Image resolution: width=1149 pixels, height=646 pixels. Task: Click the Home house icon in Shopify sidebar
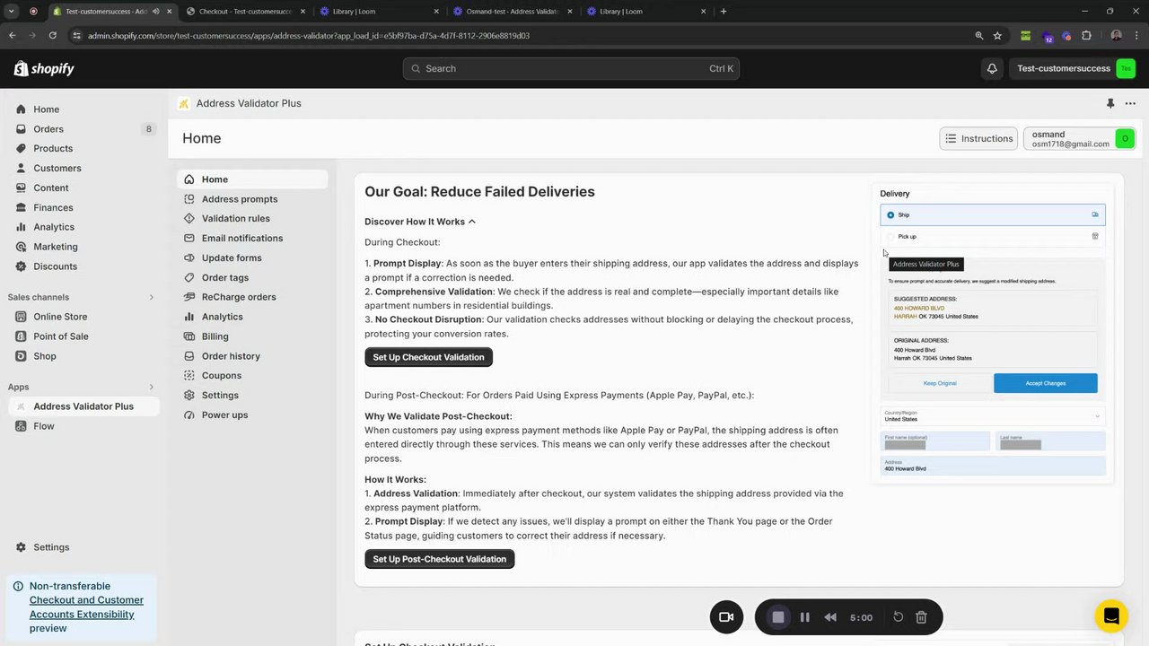pyautogui.click(x=21, y=109)
